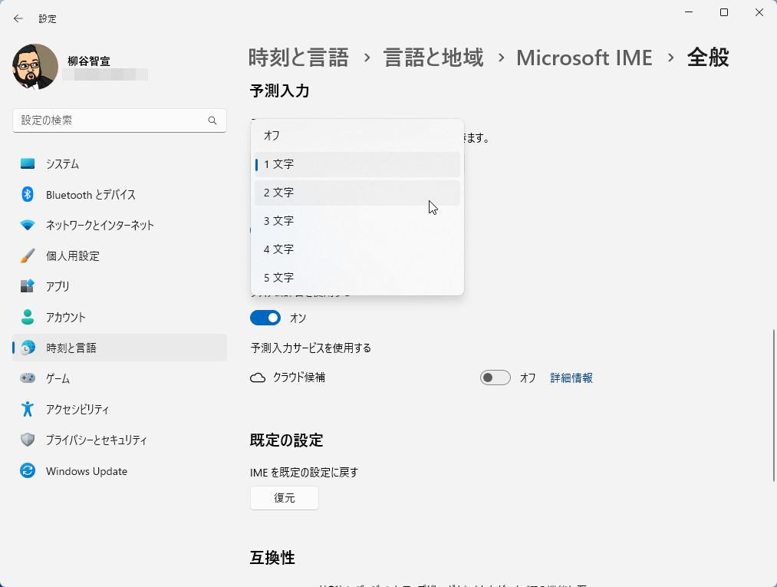Screen dimensions: 777x587
Task: Click the Personalization paintbrush icon
Action: pyautogui.click(x=28, y=256)
